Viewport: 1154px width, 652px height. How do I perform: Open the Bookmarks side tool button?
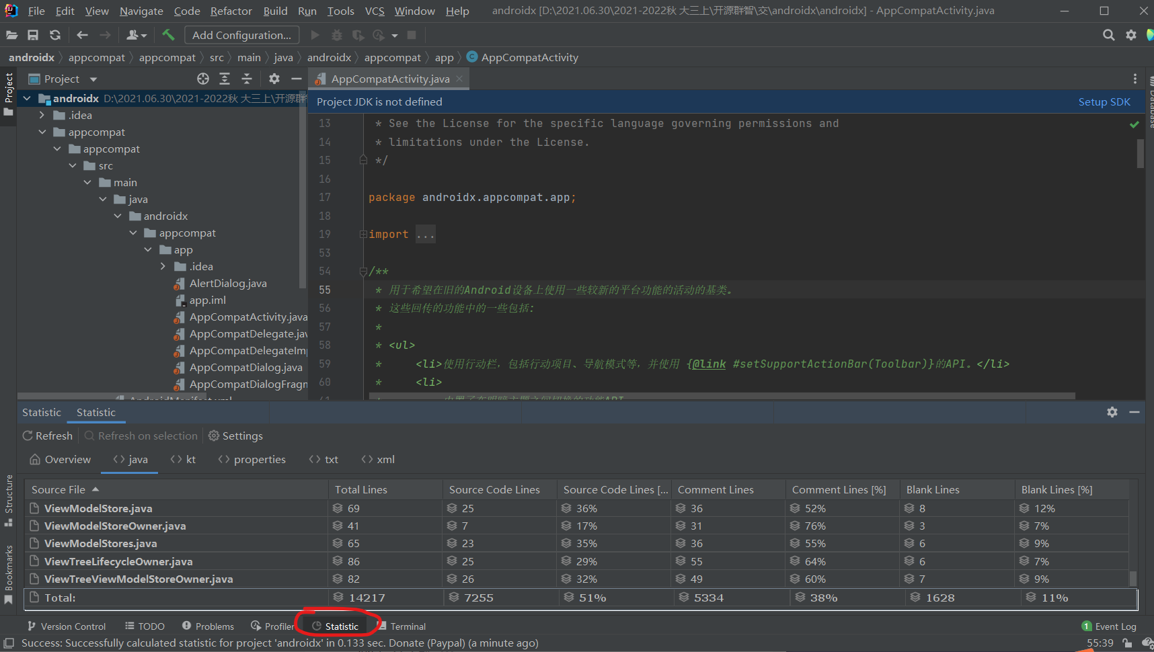click(x=9, y=575)
